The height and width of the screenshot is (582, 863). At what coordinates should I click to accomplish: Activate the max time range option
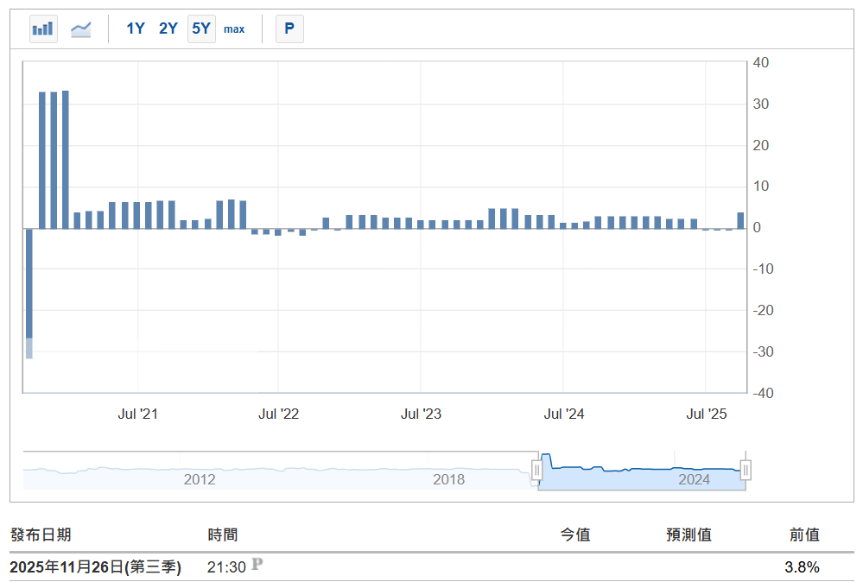tap(233, 28)
